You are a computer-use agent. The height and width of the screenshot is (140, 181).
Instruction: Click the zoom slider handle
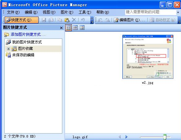[165, 137]
